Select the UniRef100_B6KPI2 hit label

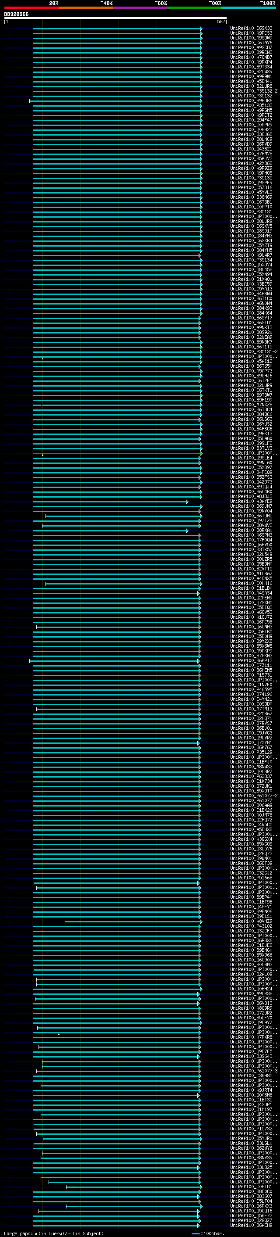251,661
